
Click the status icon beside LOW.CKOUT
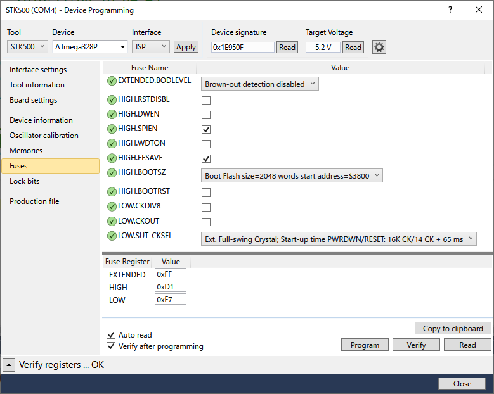click(112, 221)
